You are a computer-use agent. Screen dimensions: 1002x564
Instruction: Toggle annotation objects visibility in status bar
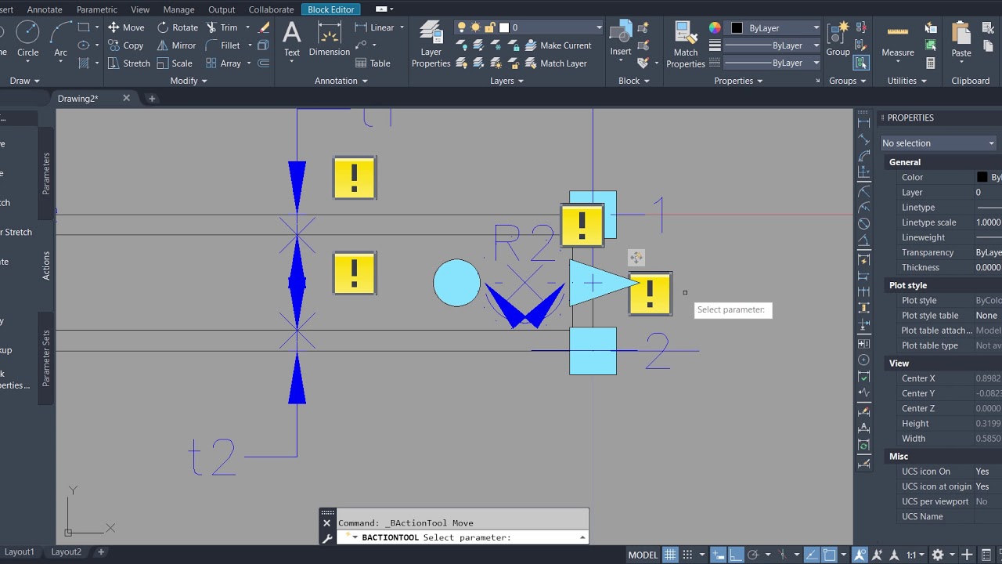[859, 555]
